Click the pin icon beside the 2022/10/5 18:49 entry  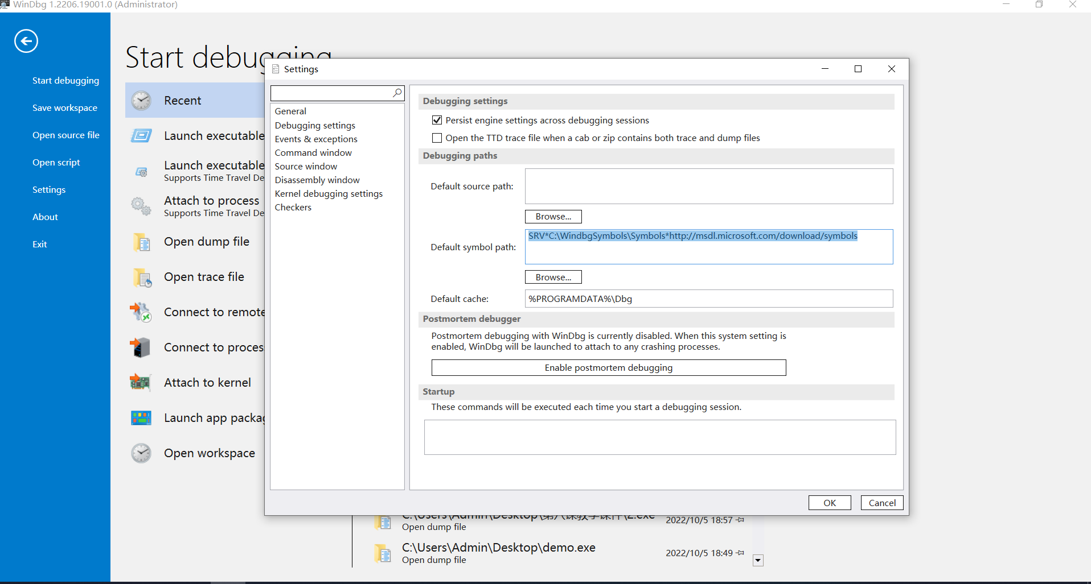coord(740,553)
